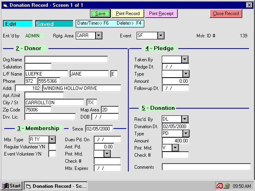The height and width of the screenshot is (191, 255).
Task: Click the city field CARROLLTON
Action: 54,103
